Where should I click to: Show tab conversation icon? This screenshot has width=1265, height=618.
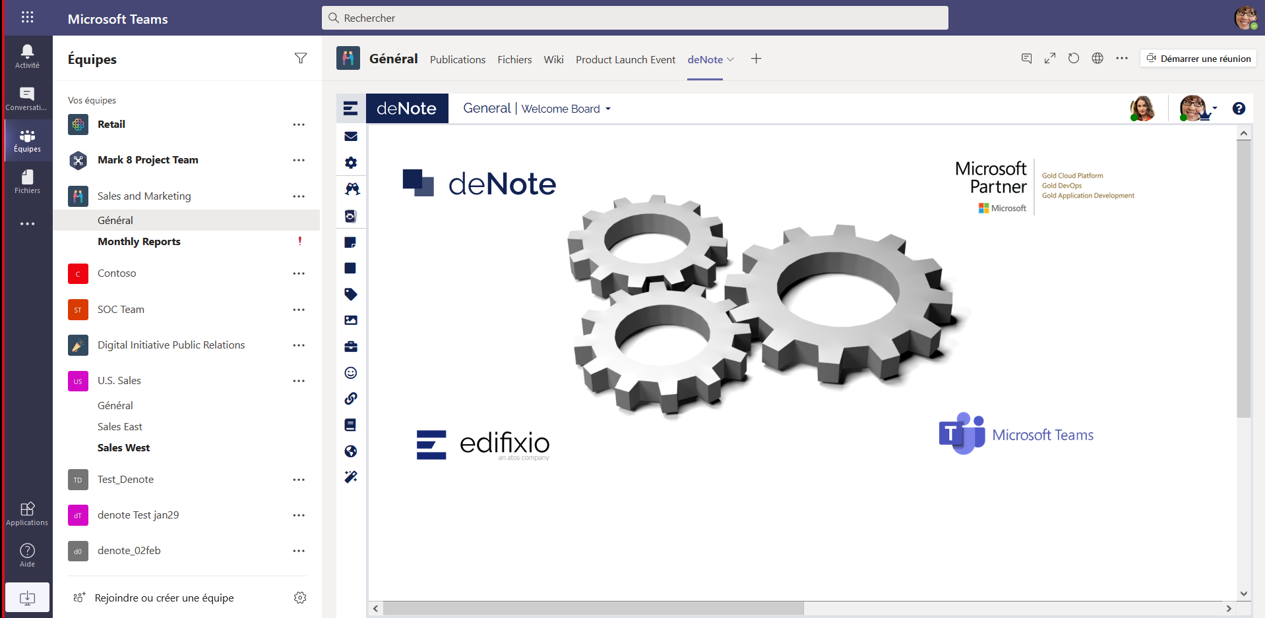coord(1026,59)
